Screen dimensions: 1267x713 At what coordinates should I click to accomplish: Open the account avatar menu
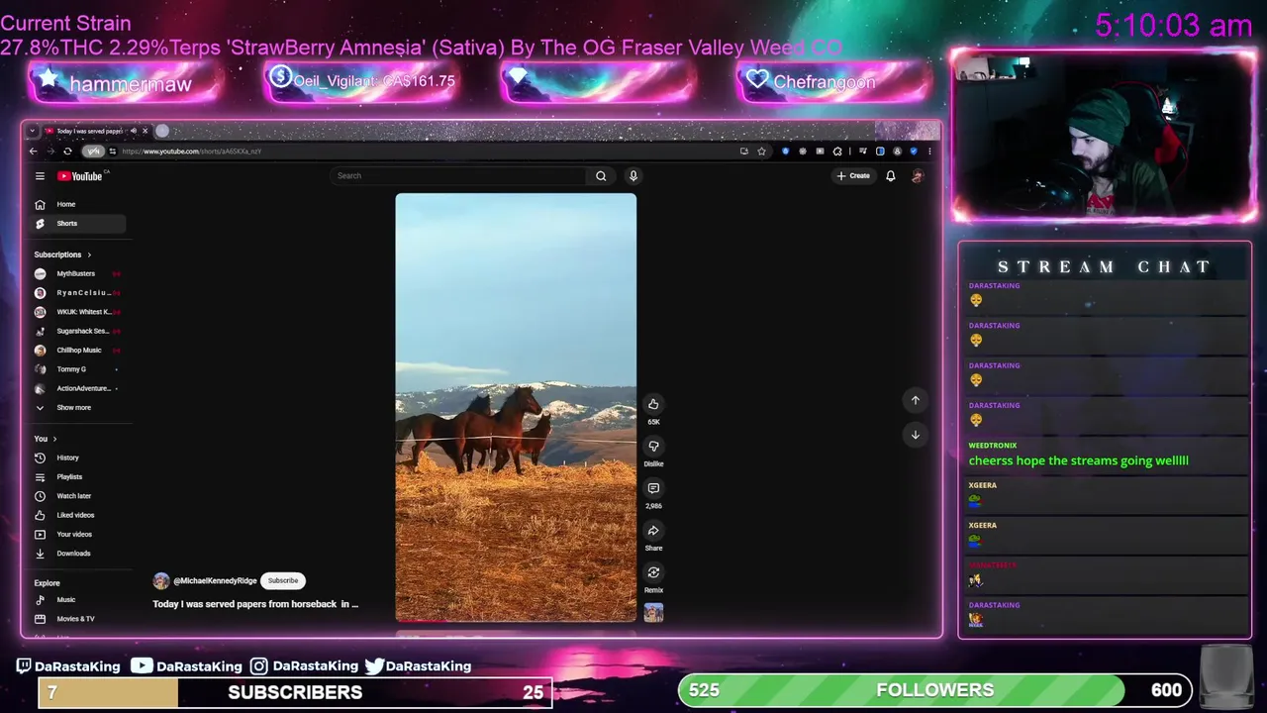click(x=918, y=176)
